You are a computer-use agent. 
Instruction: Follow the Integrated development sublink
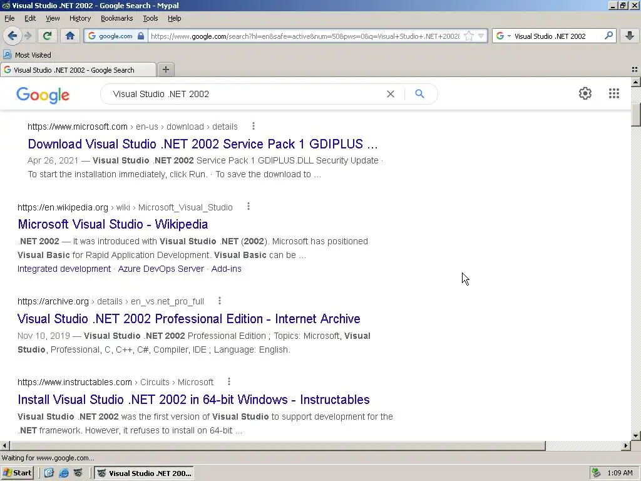tap(64, 269)
